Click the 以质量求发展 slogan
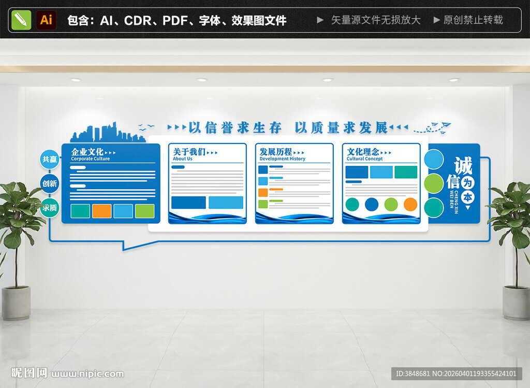The height and width of the screenshot is (388, 530). tap(342, 128)
